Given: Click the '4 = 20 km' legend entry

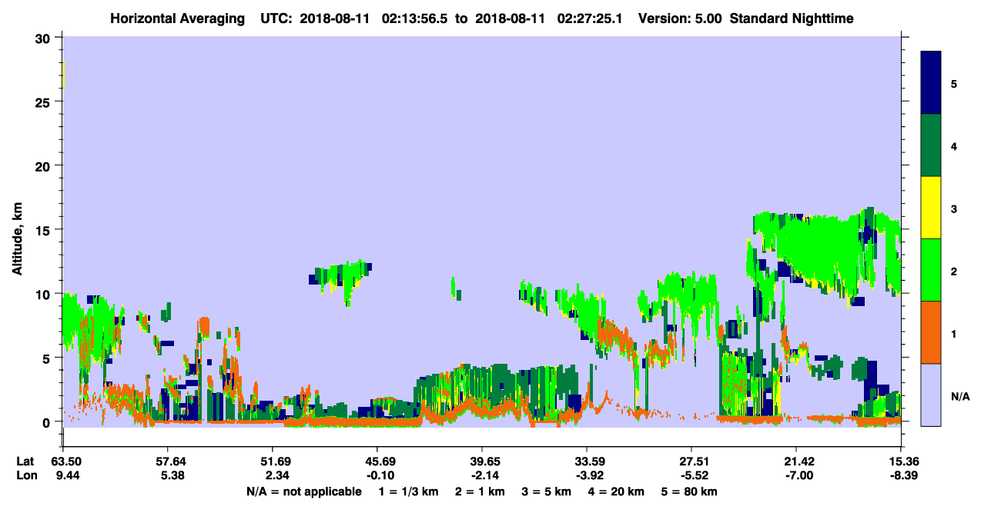Looking at the screenshot, I should point(616,491).
